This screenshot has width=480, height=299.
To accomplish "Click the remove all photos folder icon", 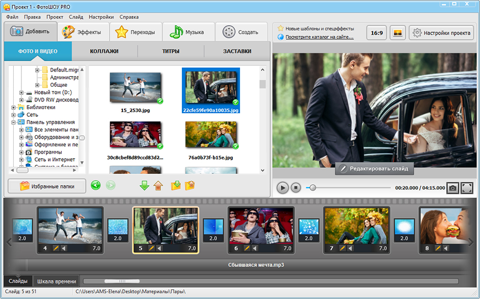I will tap(190, 185).
